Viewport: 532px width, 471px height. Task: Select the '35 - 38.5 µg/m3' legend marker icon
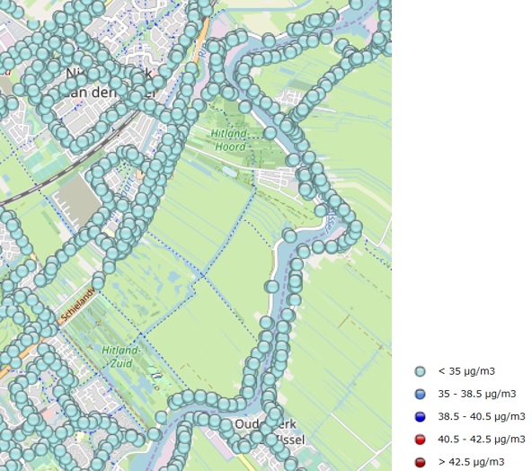click(x=420, y=395)
